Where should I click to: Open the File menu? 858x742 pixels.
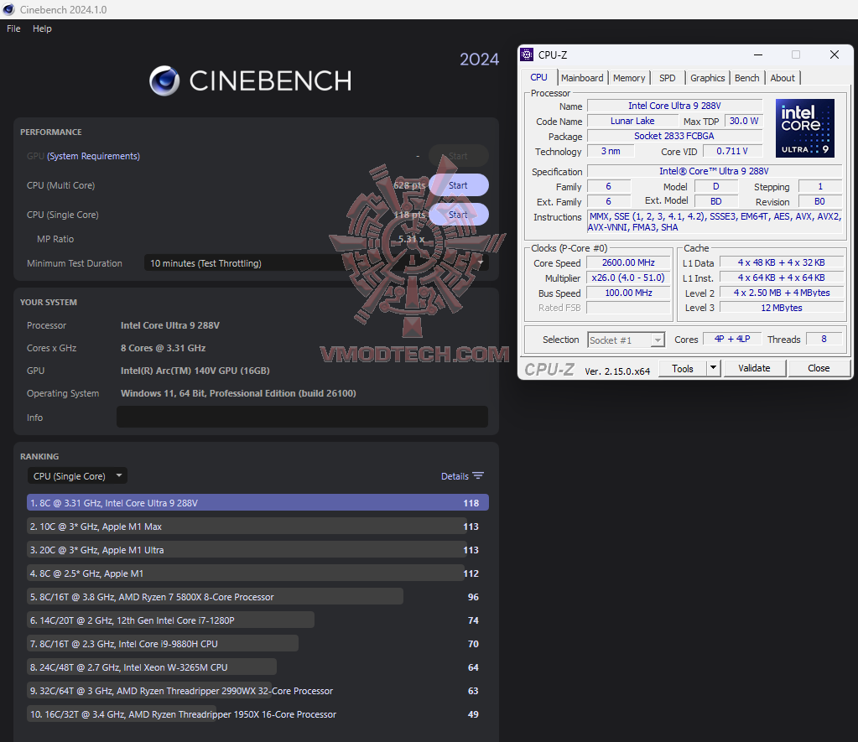pyautogui.click(x=13, y=29)
